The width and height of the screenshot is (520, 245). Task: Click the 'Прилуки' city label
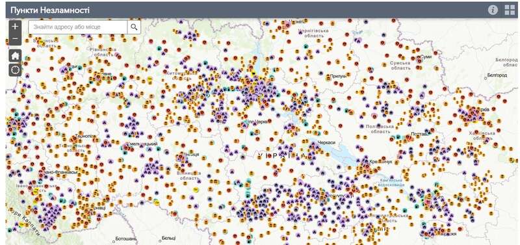pos(338,76)
